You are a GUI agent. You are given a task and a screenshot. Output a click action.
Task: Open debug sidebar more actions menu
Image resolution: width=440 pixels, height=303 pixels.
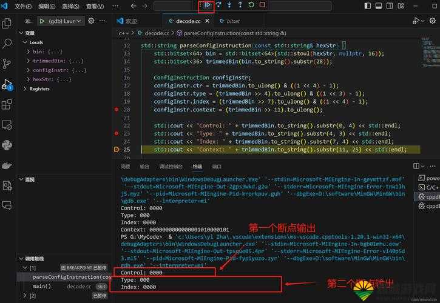pyautogui.click(x=102, y=21)
